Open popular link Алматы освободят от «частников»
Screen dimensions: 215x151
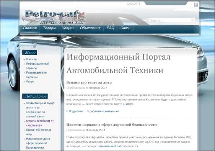[40, 123]
